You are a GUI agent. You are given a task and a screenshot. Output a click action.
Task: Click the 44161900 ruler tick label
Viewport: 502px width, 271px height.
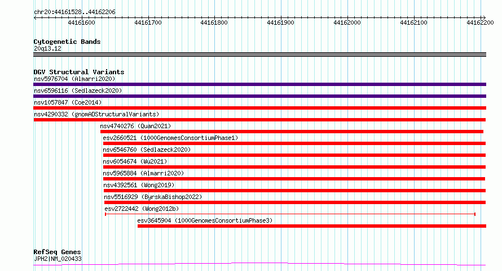280,22
